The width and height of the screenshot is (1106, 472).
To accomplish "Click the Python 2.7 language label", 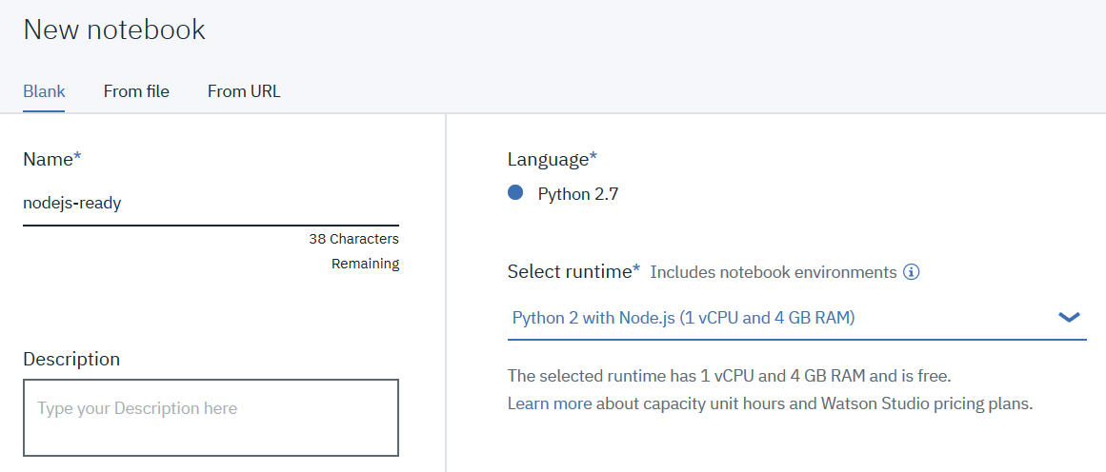I will [x=578, y=194].
